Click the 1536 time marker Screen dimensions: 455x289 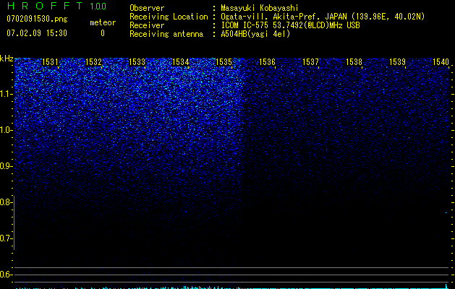(x=267, y=62)
